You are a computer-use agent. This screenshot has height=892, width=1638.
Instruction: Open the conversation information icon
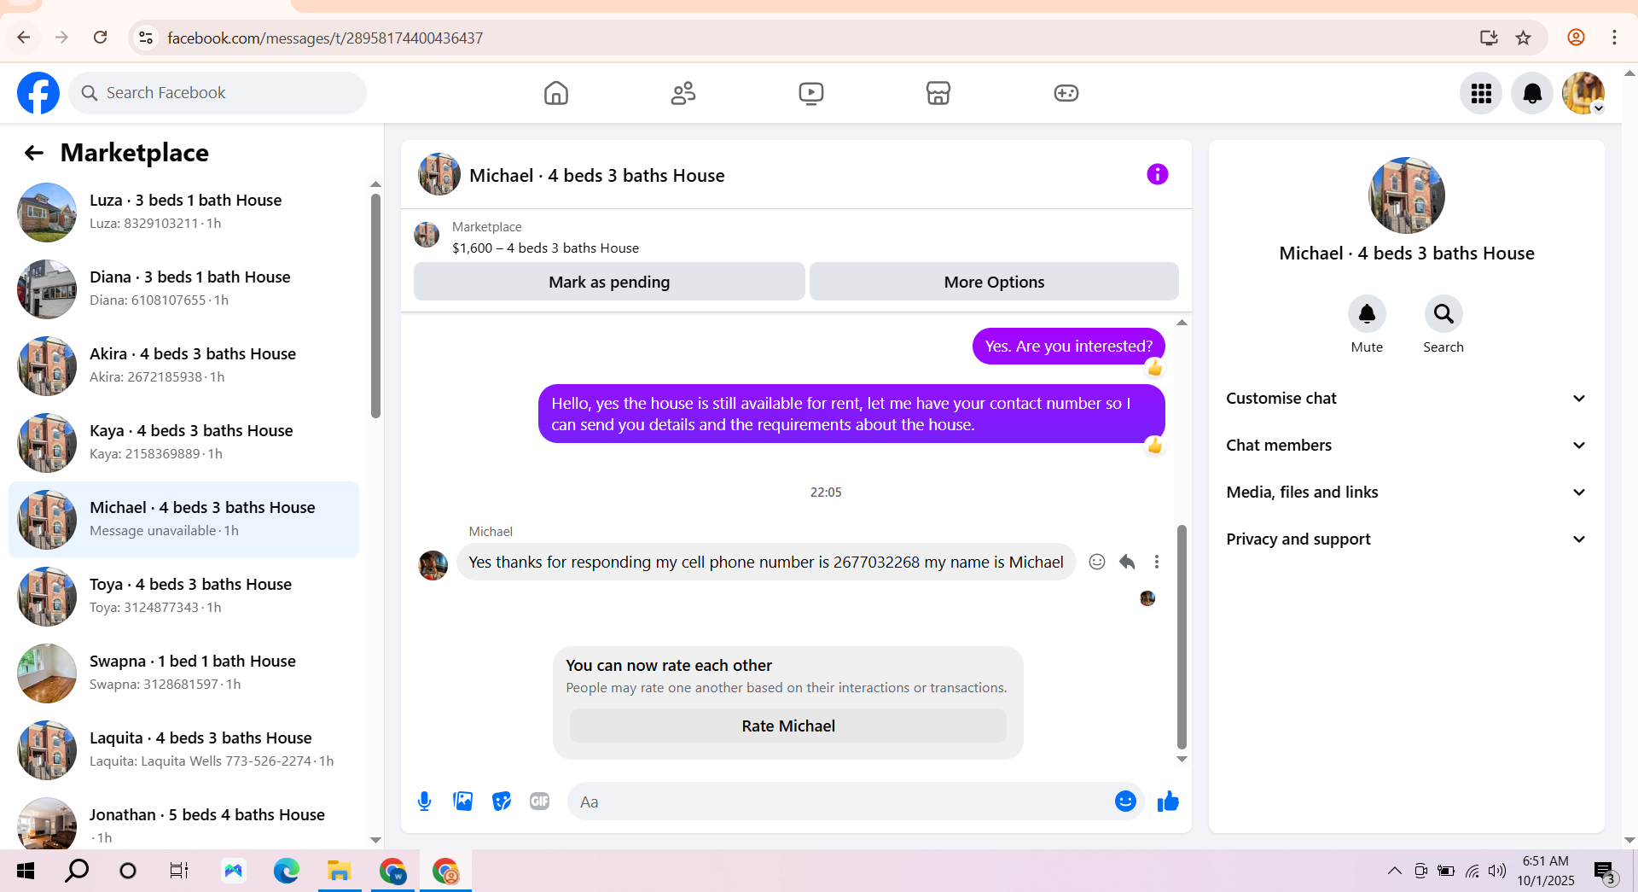[1157, 174]
